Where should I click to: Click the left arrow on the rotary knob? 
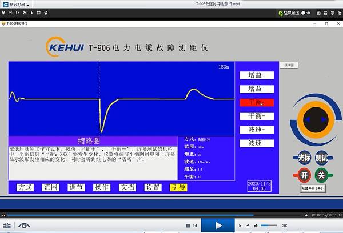point(308,119)
